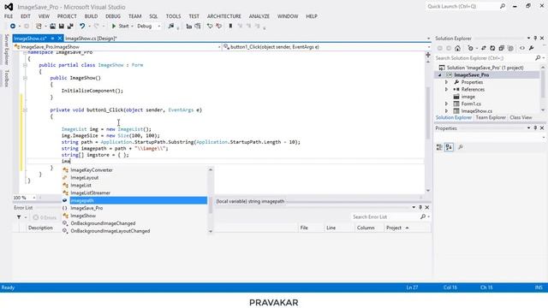548x308 pixels.
Task: Open the TEAM menu
Action: pyautogui.click(x=134, y=16)
